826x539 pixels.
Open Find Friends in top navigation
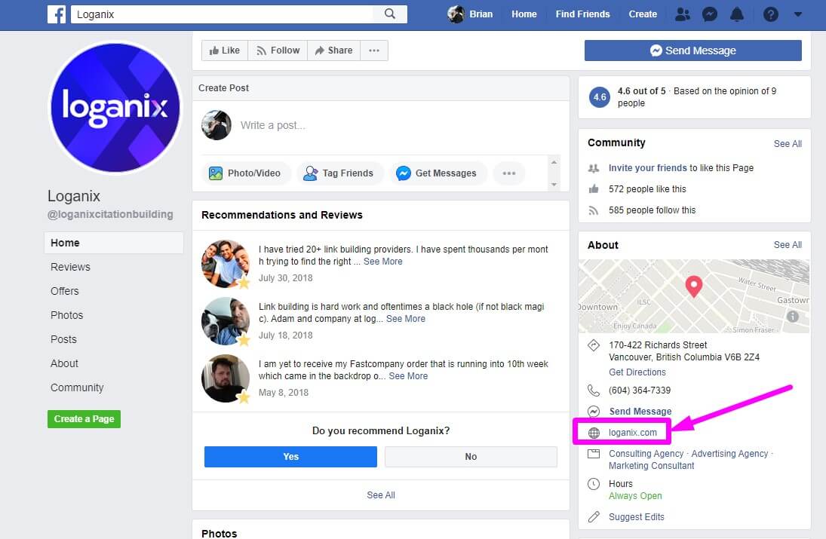click(582, 14)
